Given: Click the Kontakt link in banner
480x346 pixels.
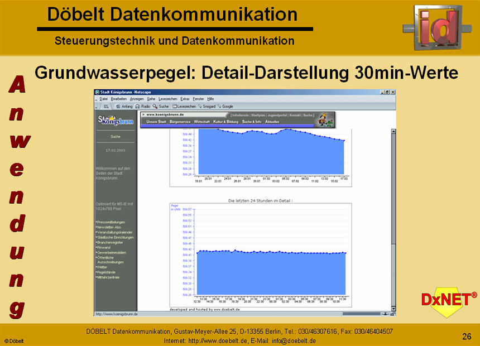Looking at the screenshot, I should click(295, 115).
